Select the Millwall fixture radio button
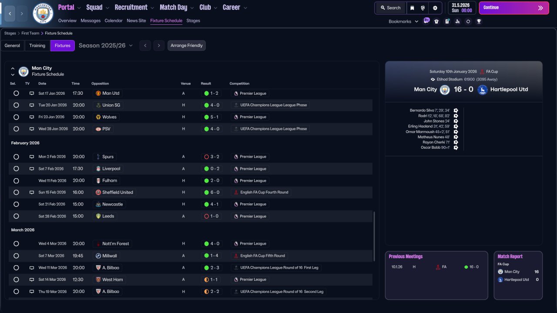This screenshot has width=557, height=313. (16, 256)
